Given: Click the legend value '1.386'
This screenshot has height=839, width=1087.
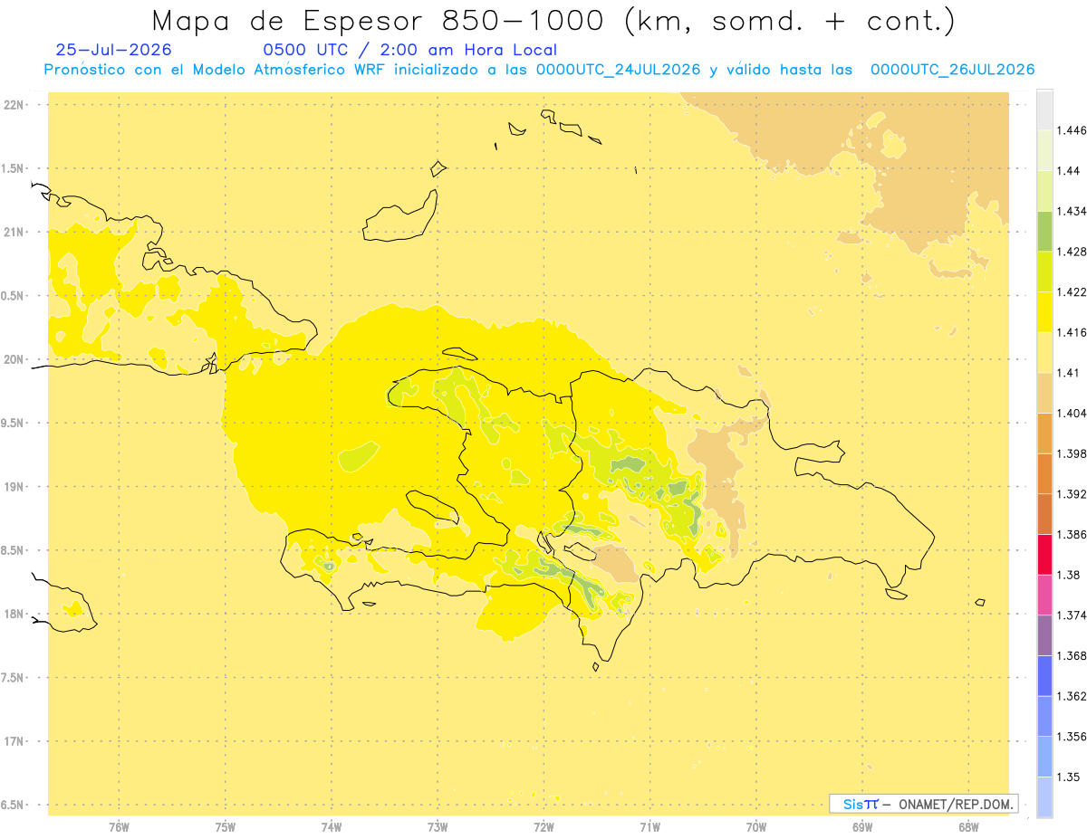Looking at the screenshot, I should point(1072,534).
